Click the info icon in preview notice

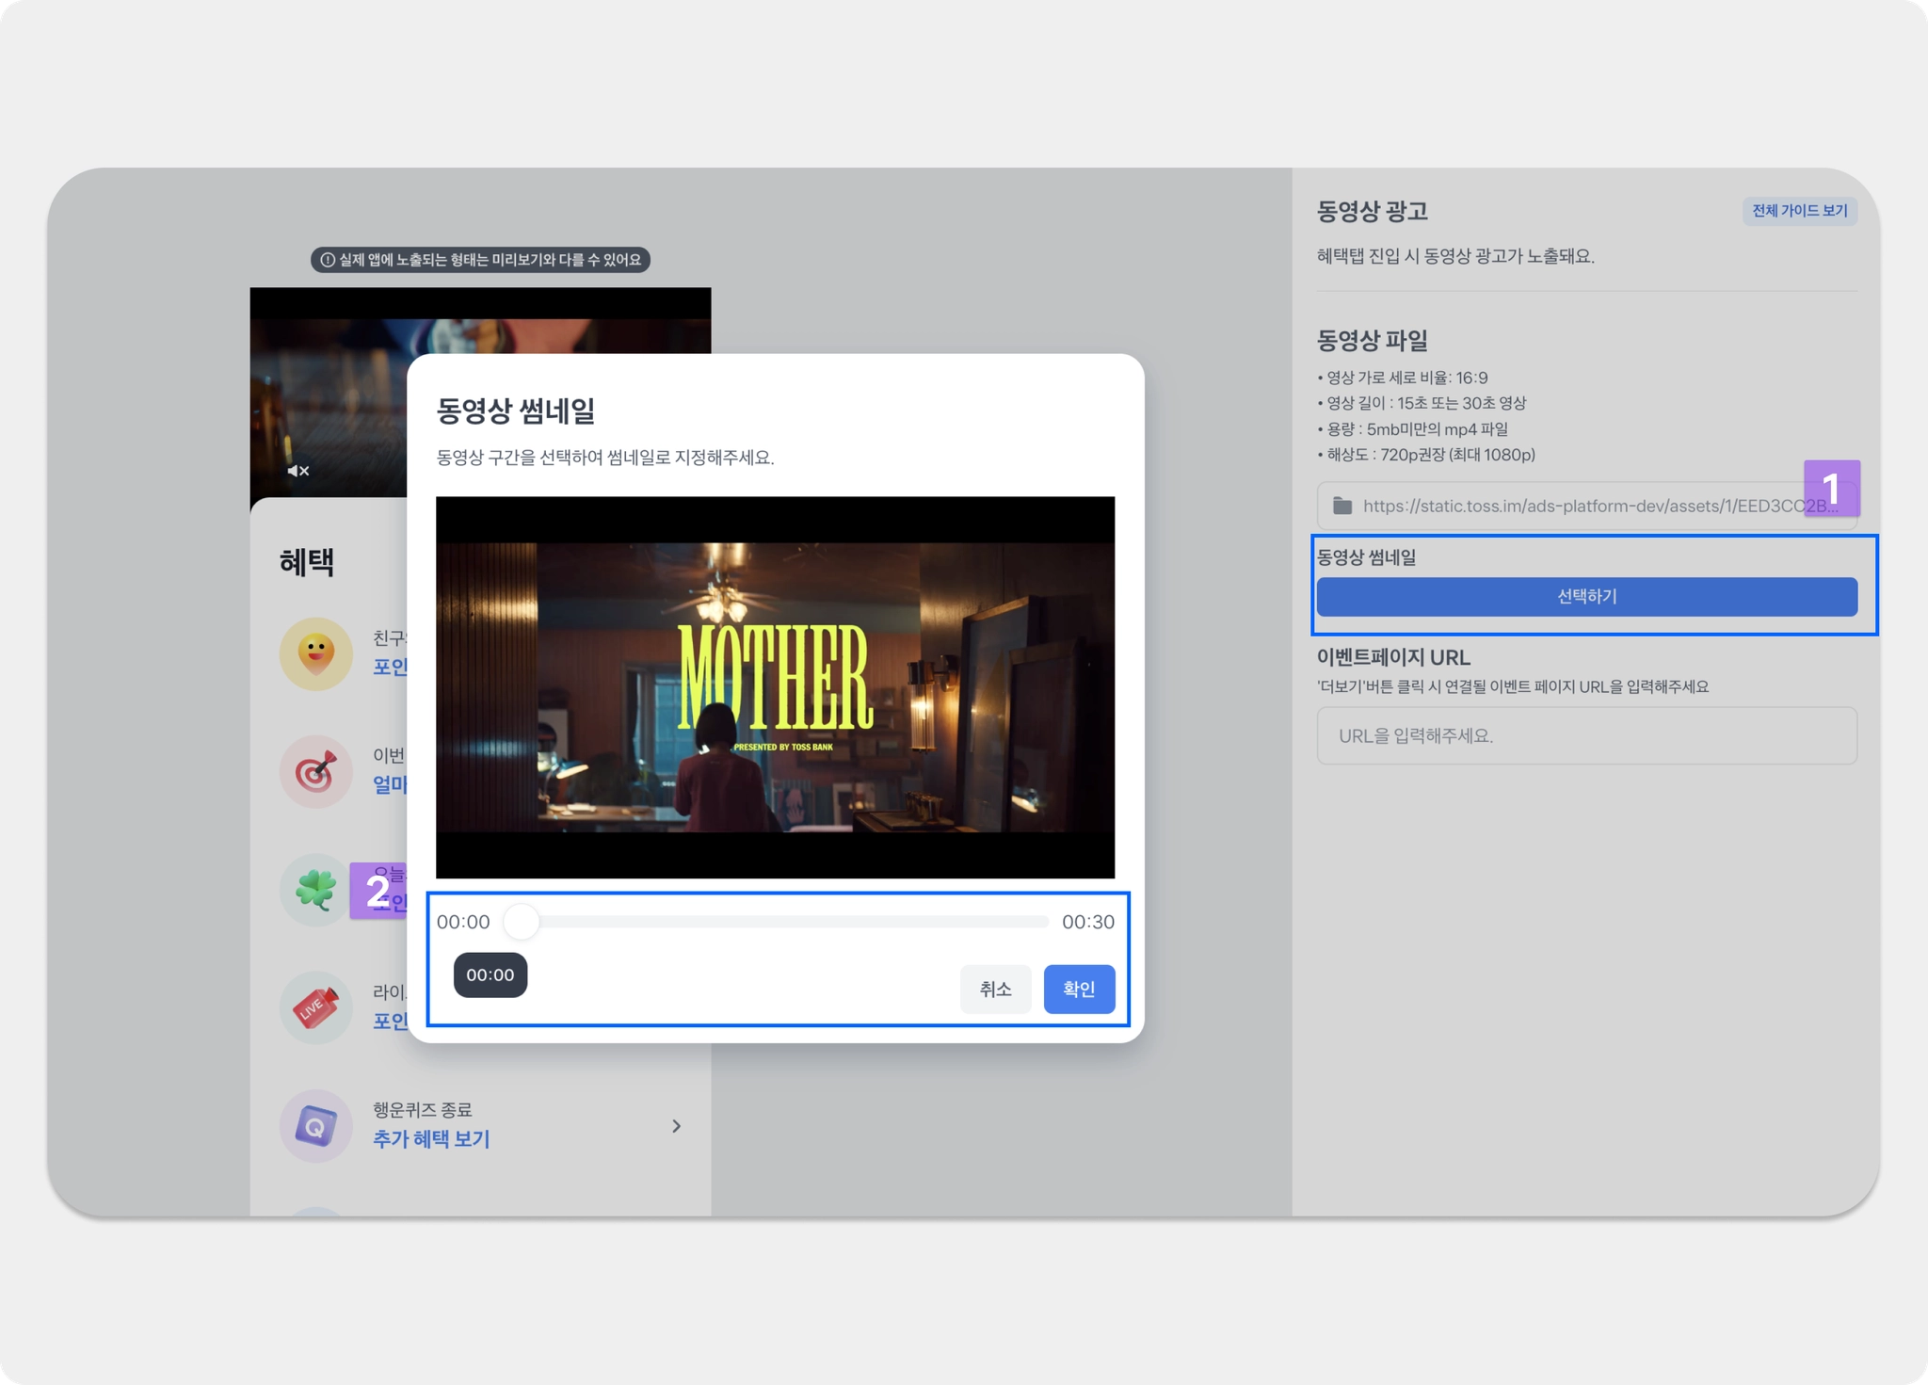coord(328,260)
